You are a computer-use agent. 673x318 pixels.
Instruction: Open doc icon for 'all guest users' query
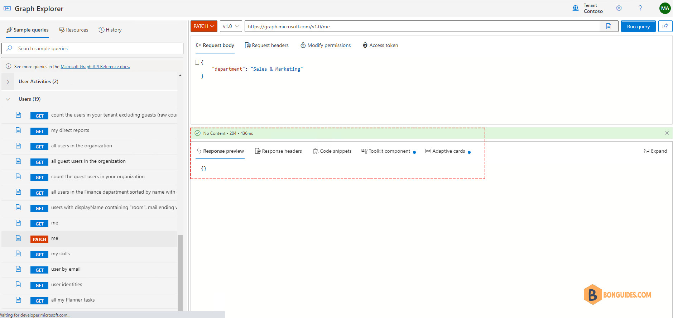(18, 161)
